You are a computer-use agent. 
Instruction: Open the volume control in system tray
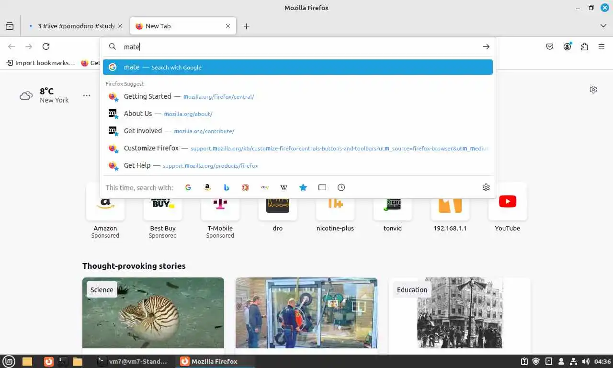586,361
